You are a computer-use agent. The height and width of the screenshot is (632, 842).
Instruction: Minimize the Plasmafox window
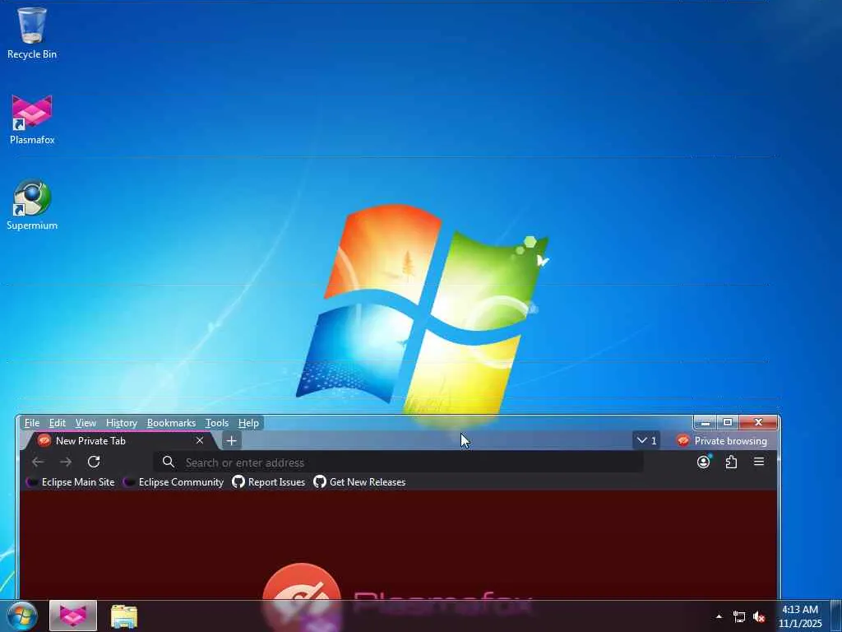tap(706, 422)
